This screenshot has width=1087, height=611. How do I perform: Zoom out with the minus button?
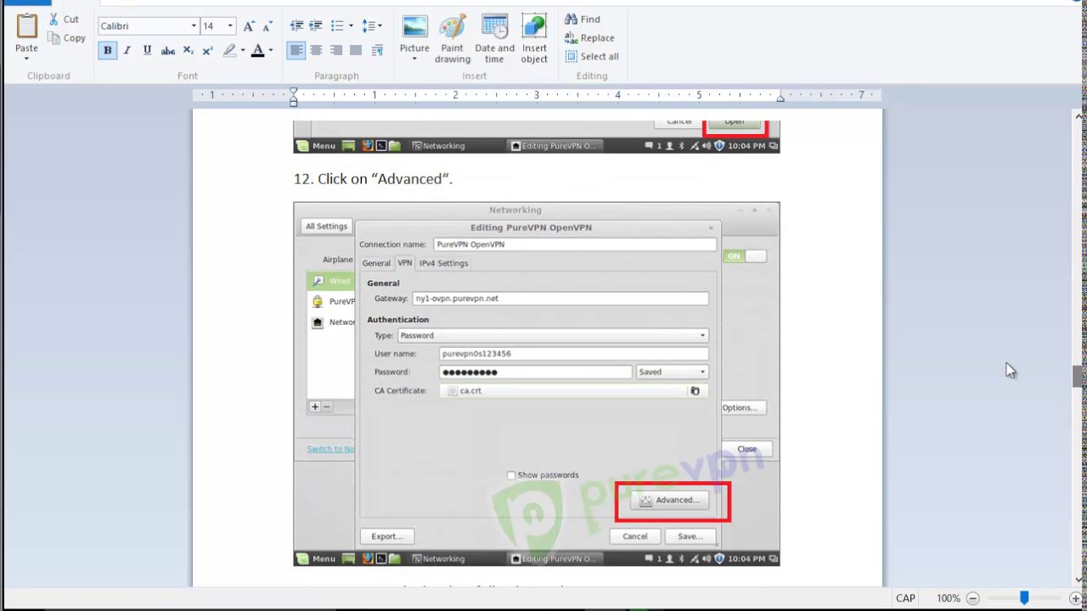[973, 598]
